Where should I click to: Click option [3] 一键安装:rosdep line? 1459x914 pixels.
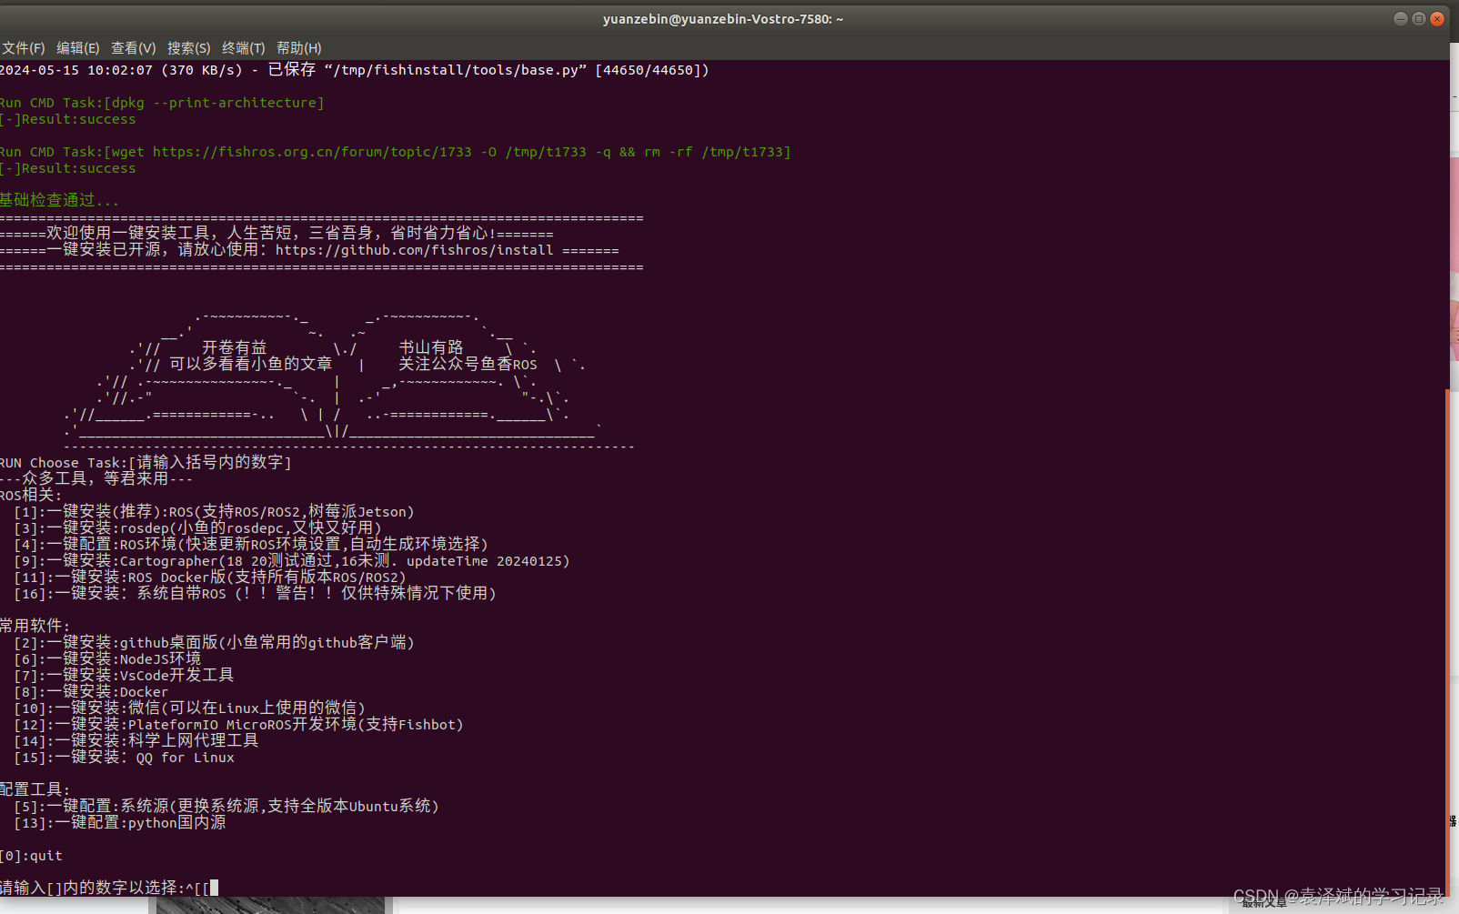point(198,528)
